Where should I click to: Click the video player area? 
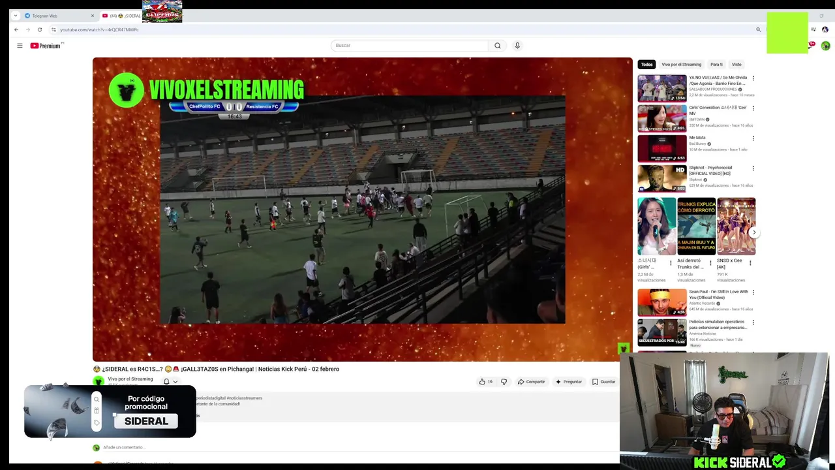tap(362, 209)
